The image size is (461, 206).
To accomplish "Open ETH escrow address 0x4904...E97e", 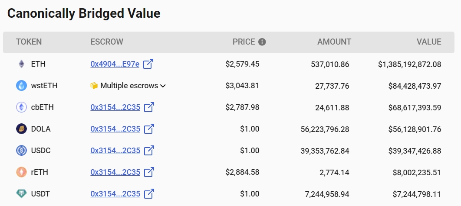I will [x=115, y=64].
